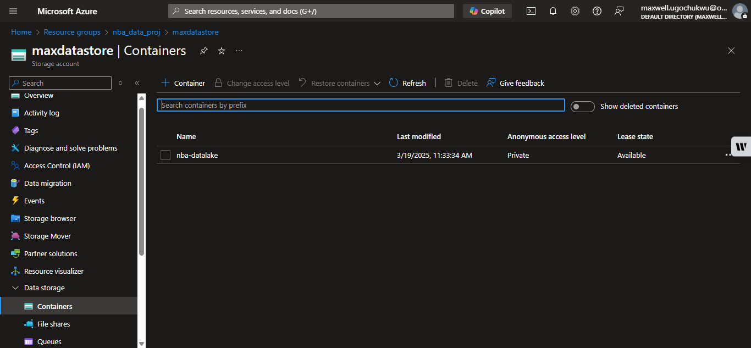
Task: Collapse the sidebar with the double chevron
Action: coord(137,83)
